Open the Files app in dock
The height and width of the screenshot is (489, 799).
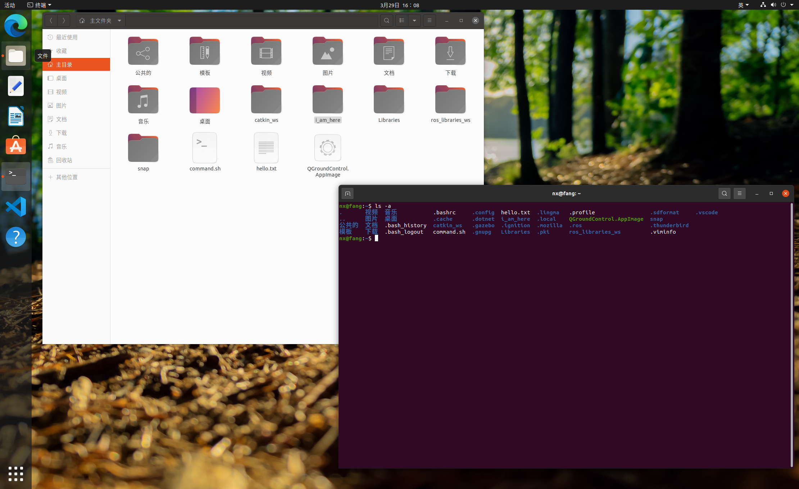click(16, 56)
